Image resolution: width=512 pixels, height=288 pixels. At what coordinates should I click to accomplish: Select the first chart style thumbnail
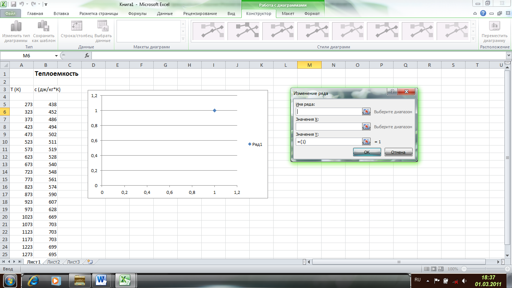click(x=208, y=31)
